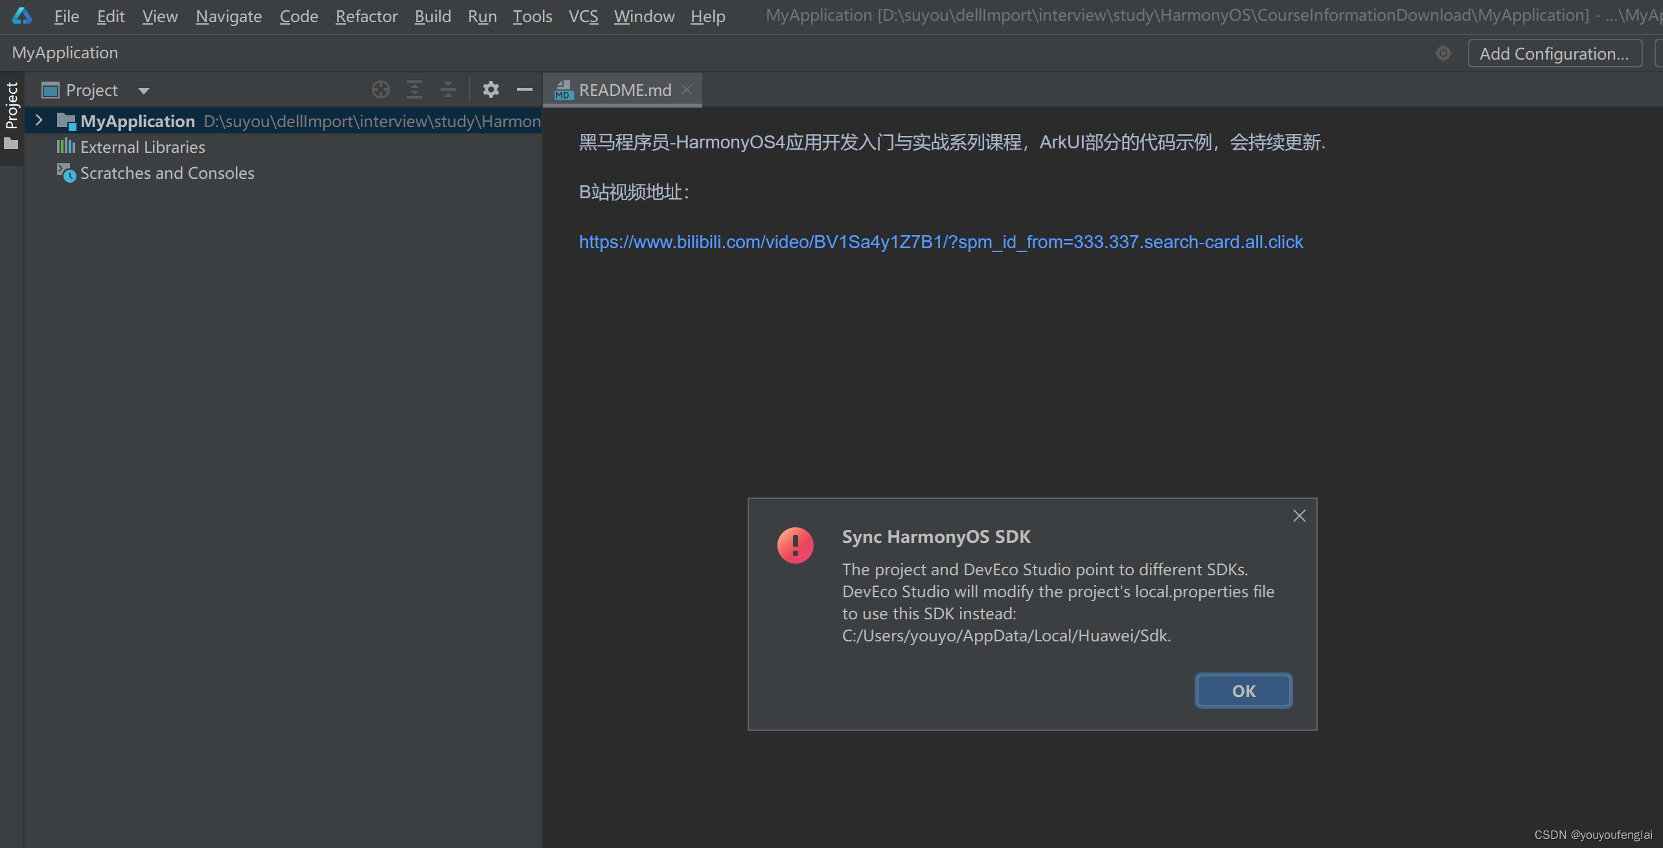Click the Collapse All icon in Project panel

(448, 89)
